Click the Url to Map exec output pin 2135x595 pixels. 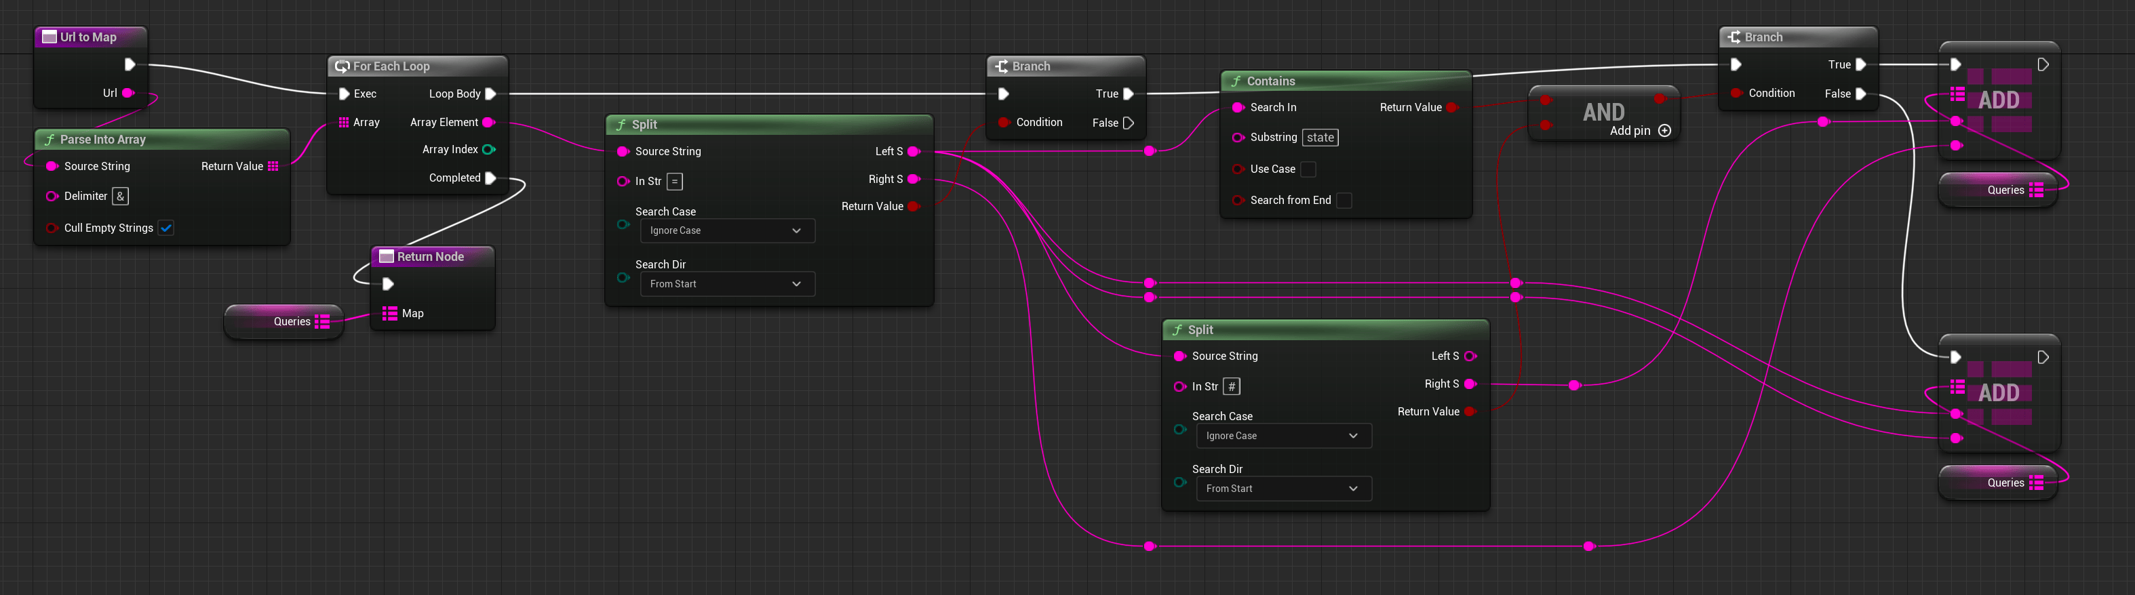(130, 64)
